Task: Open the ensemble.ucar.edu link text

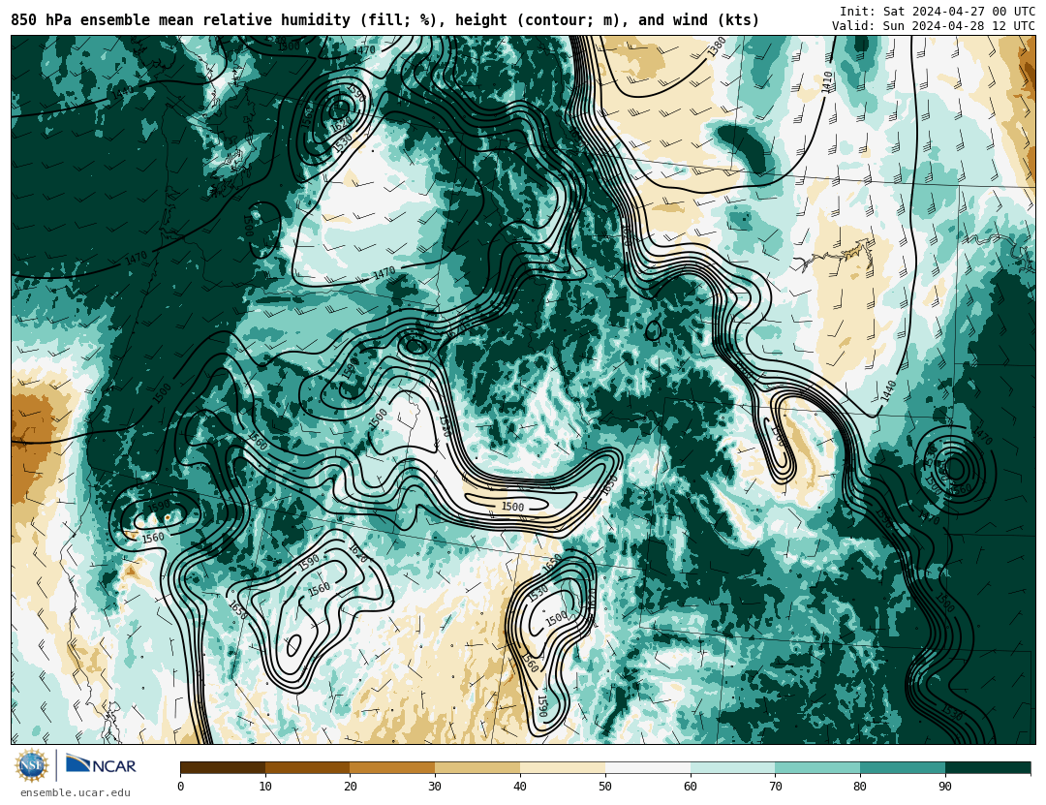Action: [76, 793]
